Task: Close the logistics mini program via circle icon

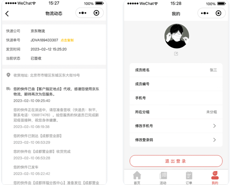Action: [97, 13]
